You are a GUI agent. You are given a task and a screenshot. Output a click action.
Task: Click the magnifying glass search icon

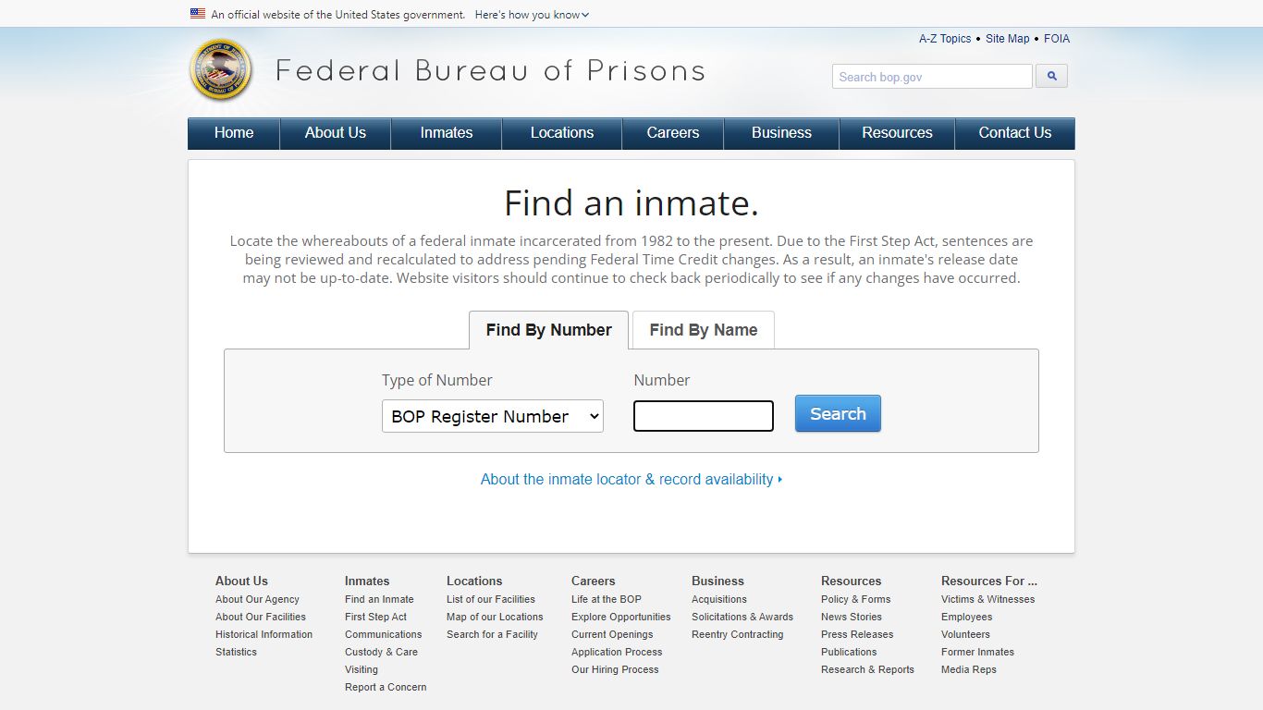(x=1051, y=77)
